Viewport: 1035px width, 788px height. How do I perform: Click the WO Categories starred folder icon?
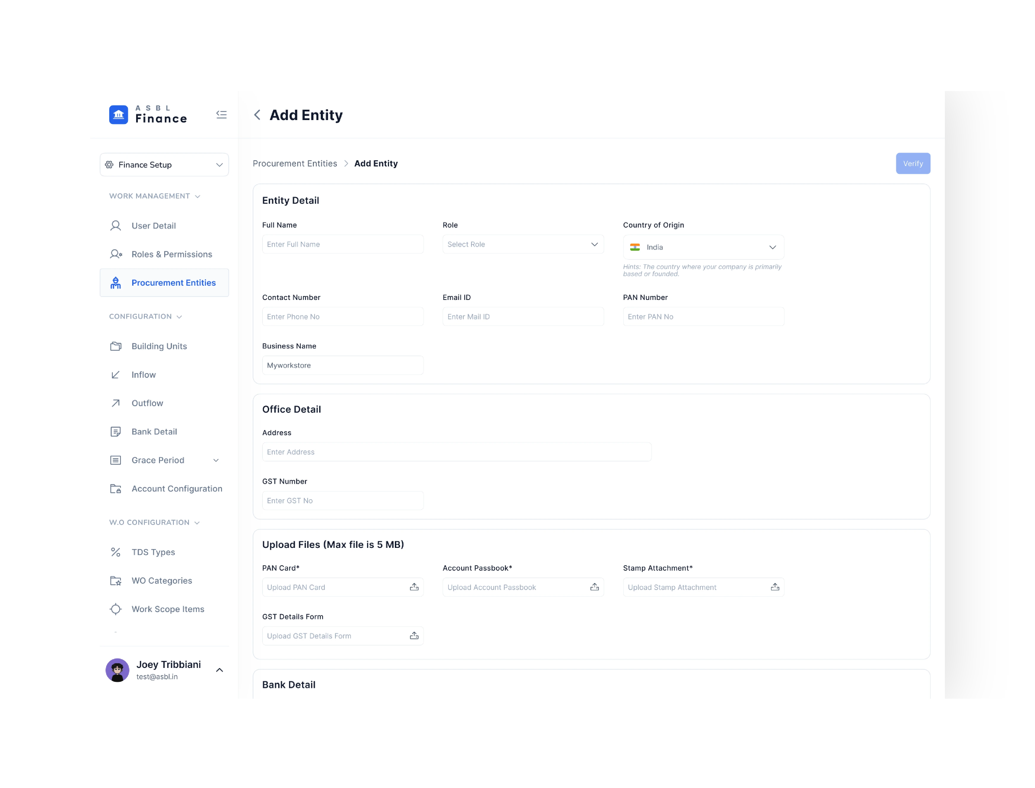click(115, 581)
